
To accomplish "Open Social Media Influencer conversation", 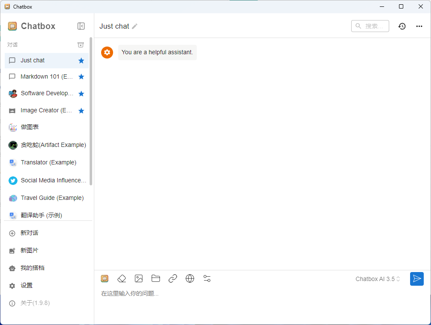I will pos(47,180).
